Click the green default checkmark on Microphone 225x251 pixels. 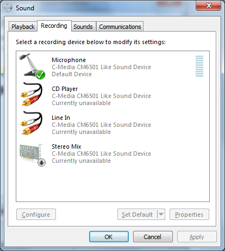point(40,75)
